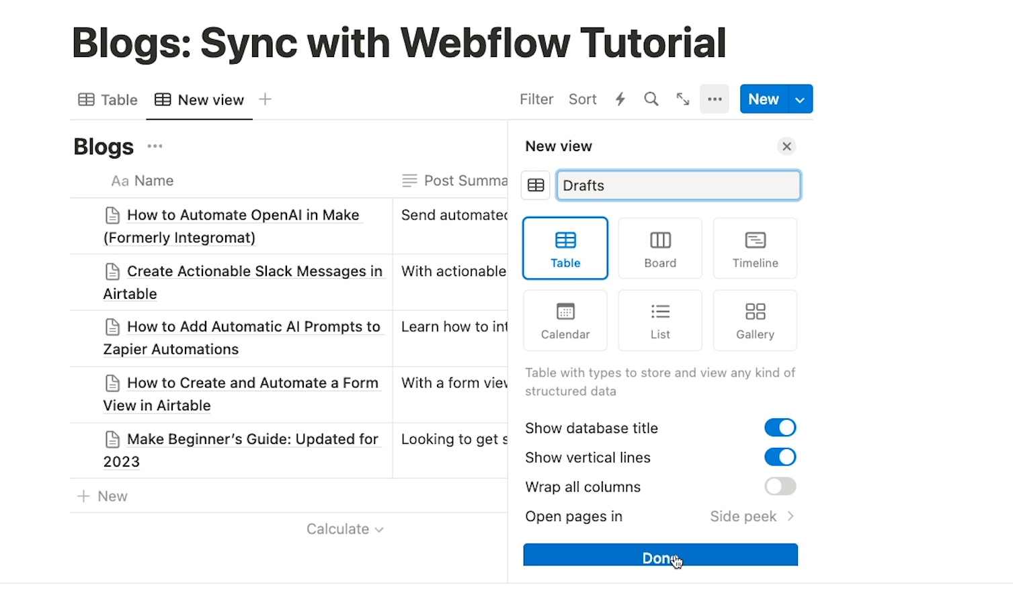Viewport: 1013px width, 603px height.
Task: Select the Timeline layout option
Action: (x=755, y=248)
